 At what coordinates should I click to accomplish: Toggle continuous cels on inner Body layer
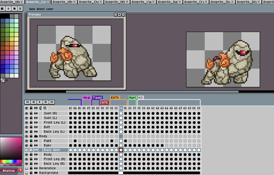click(x=36, y=155)
